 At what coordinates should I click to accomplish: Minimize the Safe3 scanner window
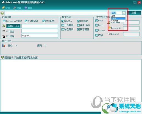point(135,3)
